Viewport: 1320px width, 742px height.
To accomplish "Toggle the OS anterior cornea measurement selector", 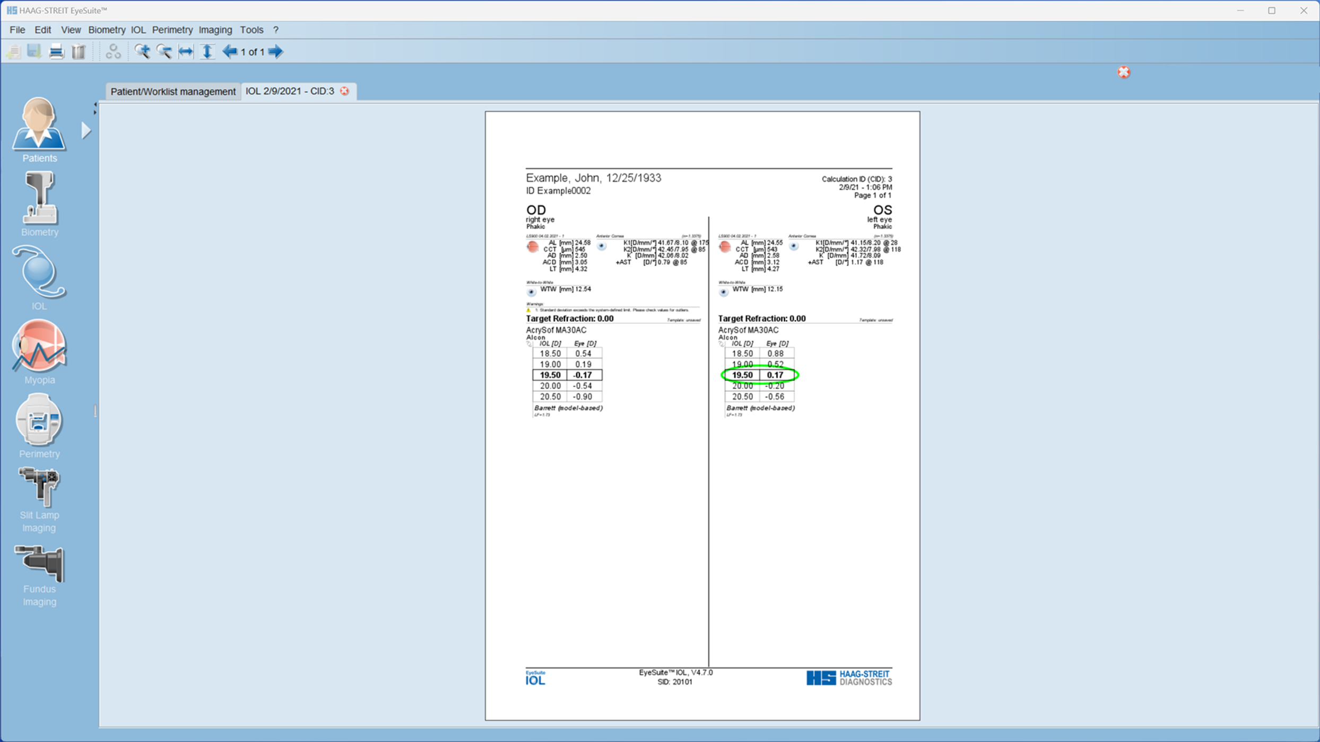I will coord(793,245).
